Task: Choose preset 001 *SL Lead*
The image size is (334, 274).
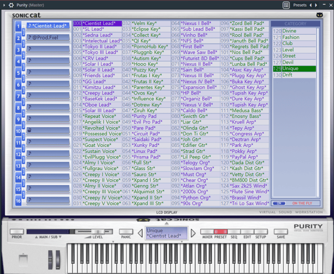Action: (x=98, y=29)
